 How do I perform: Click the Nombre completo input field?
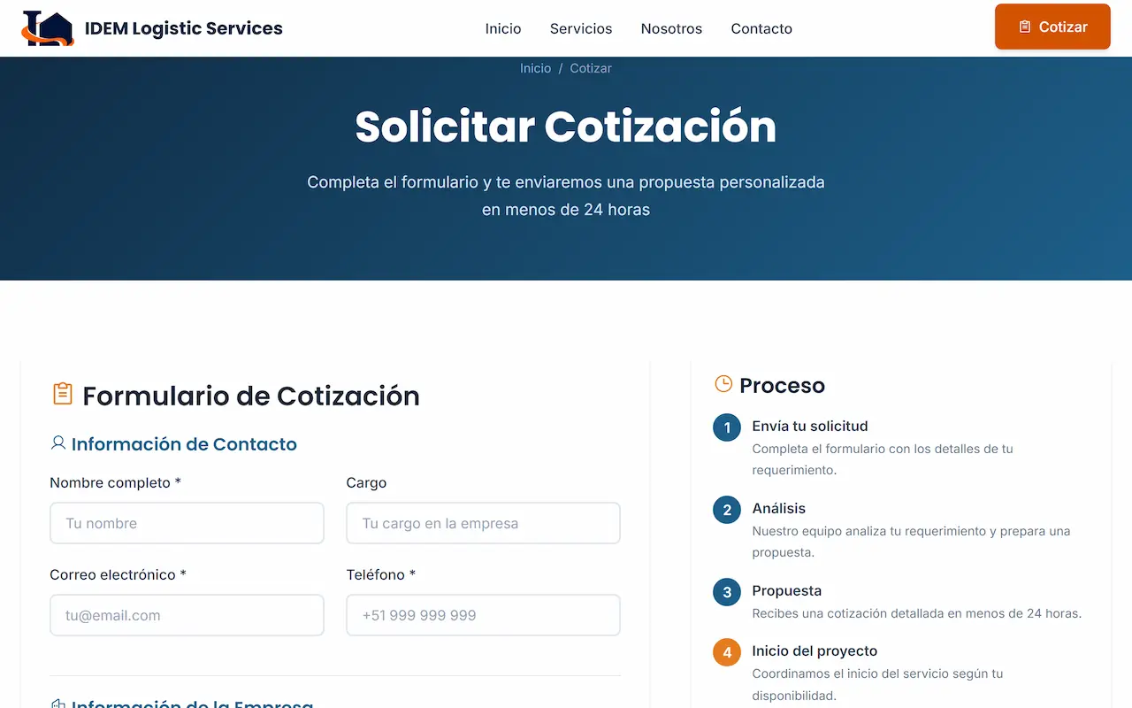pos(187,523)
